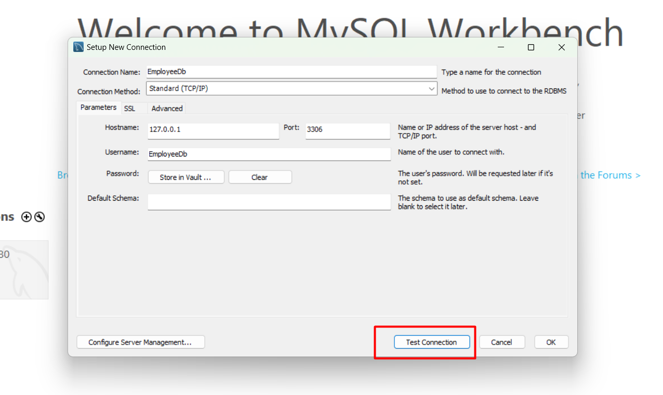This screenshot has height=395, width=663.
Task: Click the empty Default Schema field
Action: [x=269, y=202]
